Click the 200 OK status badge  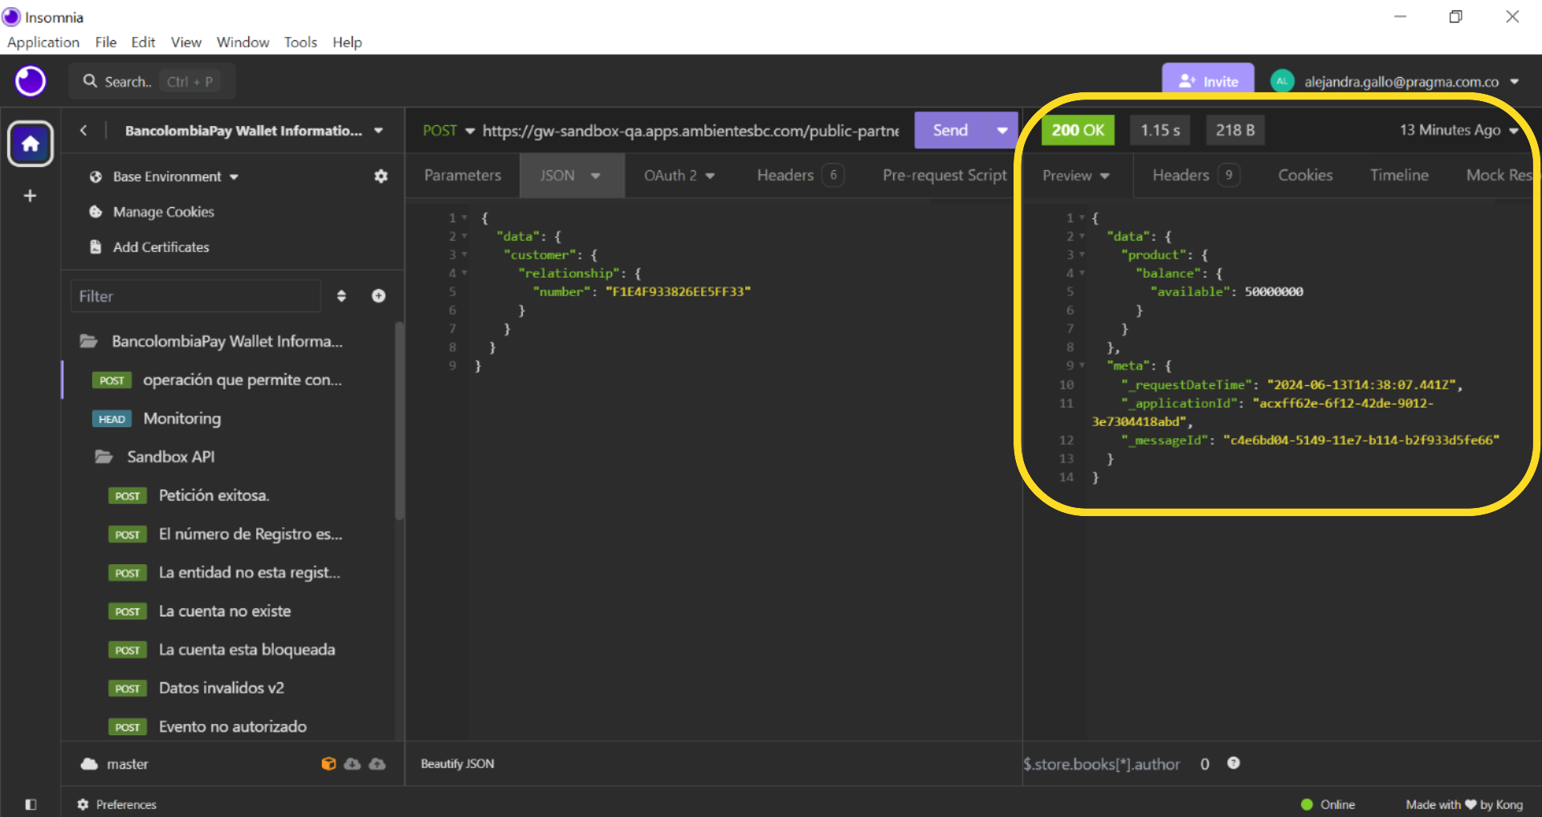pos(1078,130)
